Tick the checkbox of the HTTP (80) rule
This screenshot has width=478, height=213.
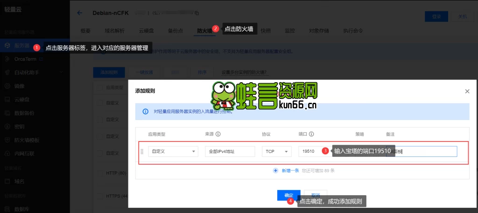99,173
